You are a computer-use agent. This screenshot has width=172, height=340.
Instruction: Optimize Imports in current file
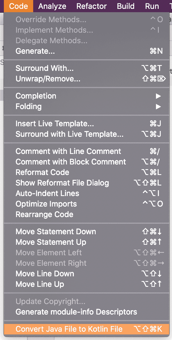[x=46, y=204]
